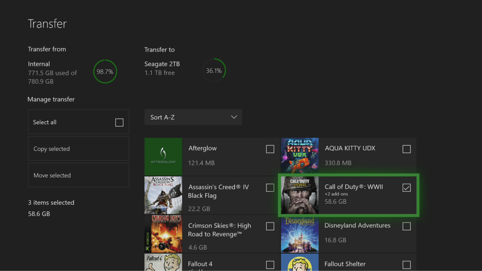
Task: Select the Afterglow app thumbnail
Action: [163, 157]
